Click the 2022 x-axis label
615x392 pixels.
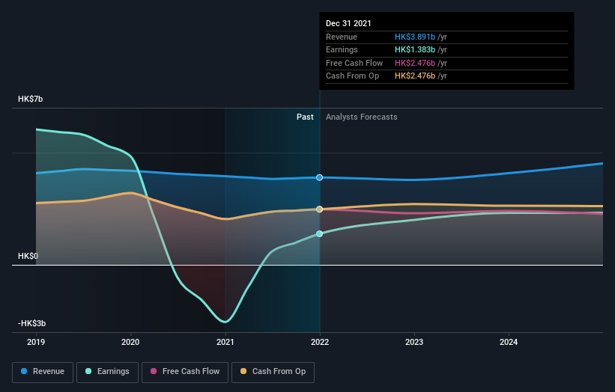320,342
